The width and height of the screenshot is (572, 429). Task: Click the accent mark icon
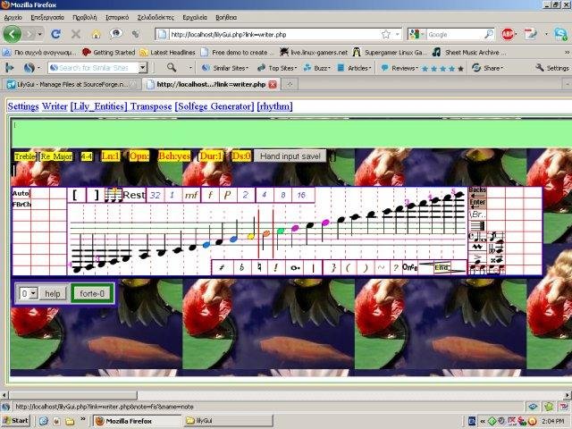[x=477, y=259]
